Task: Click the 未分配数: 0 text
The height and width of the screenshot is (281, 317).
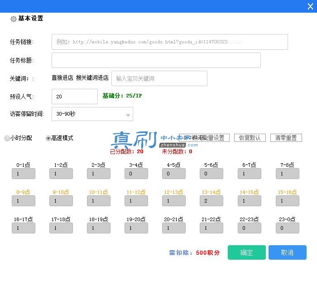Action: pyautogui.click(x=177, y=151)
